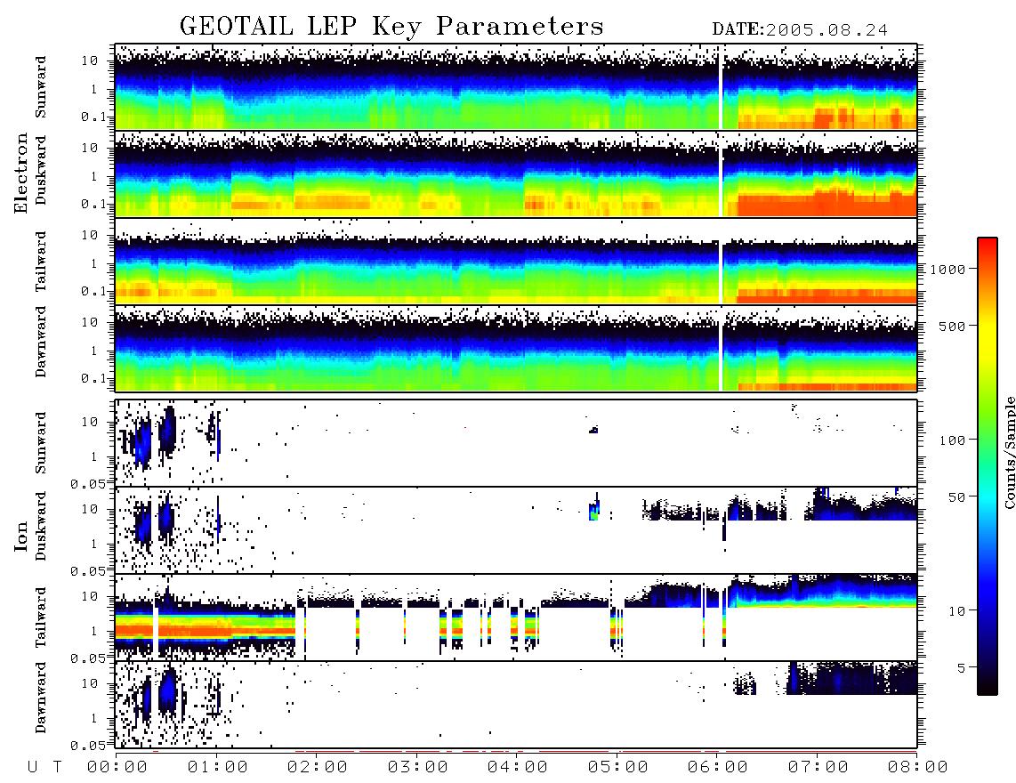Image resolution: width=1016 pixels, height=783 pixels.
Task: Click the colorbar tick label 10
Action: [x=956, y=611]
